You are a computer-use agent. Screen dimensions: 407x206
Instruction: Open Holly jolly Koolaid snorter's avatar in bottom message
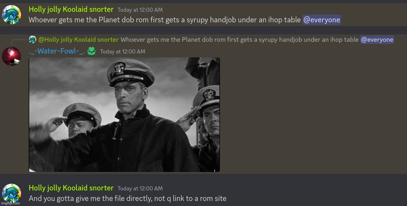11,193
